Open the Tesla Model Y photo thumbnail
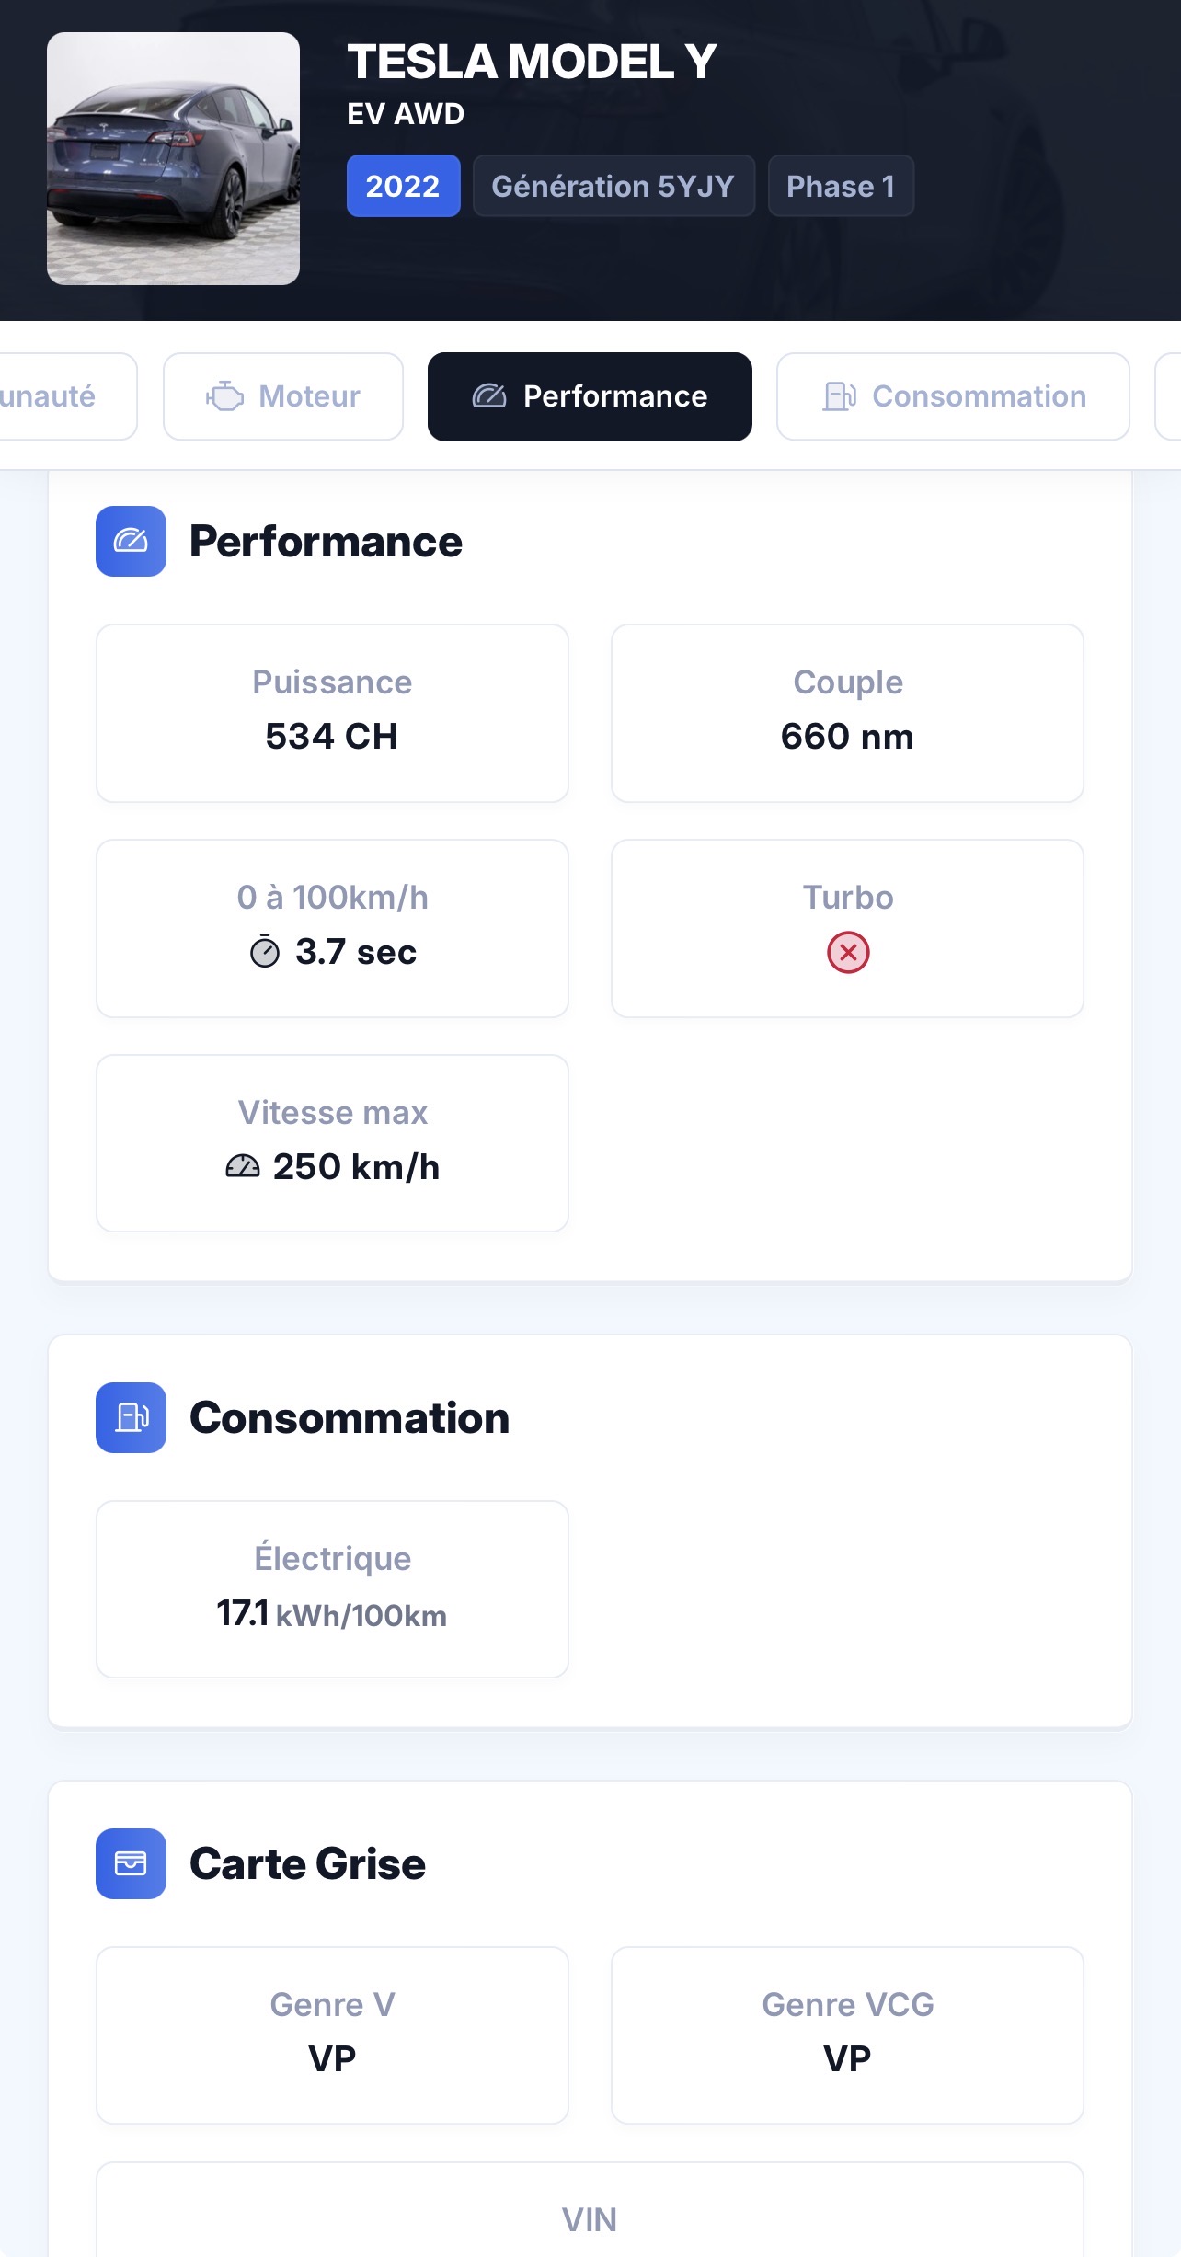 [173, 158]
